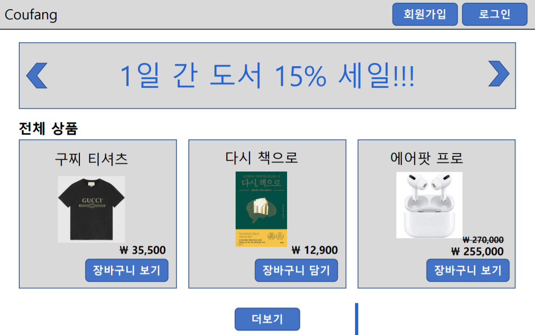
Task: Click the discounted ₩ 255,000 price
Action: click(x=477, y=252)
